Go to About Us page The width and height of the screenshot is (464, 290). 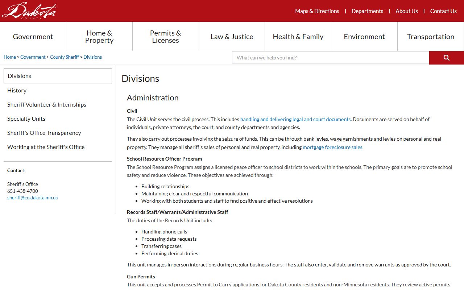click(407, 11)
